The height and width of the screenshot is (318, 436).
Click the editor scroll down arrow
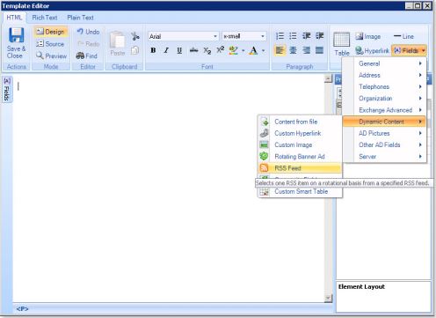click(328, 299)
